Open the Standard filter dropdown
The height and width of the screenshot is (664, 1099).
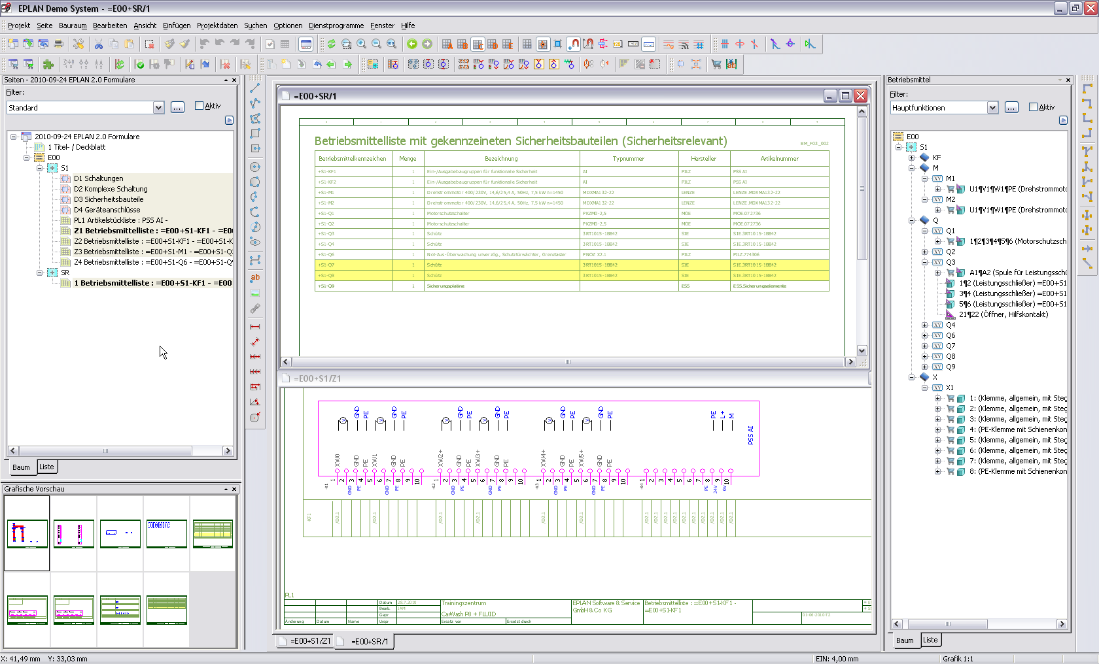tap(158, 108)
